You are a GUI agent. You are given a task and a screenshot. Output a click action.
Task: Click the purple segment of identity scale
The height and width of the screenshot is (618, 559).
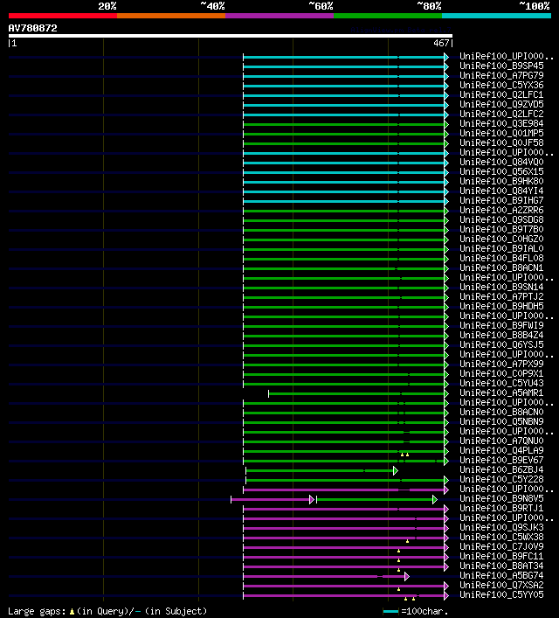click(x=279, y=16)
